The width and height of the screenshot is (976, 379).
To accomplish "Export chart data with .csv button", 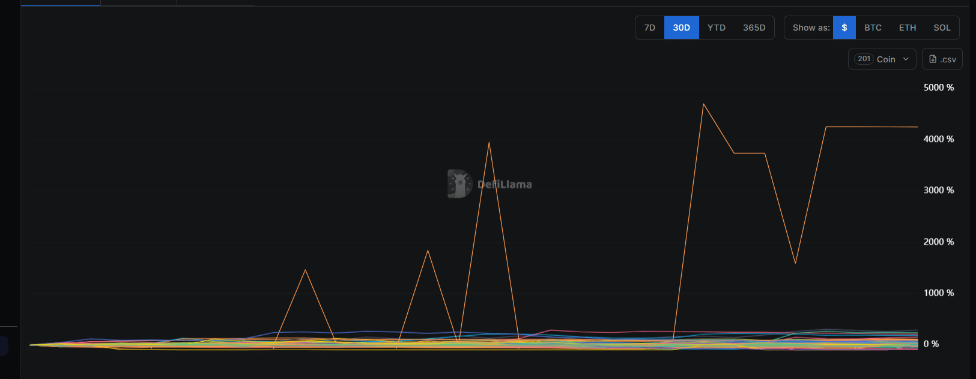I will (x=942, y=59).
